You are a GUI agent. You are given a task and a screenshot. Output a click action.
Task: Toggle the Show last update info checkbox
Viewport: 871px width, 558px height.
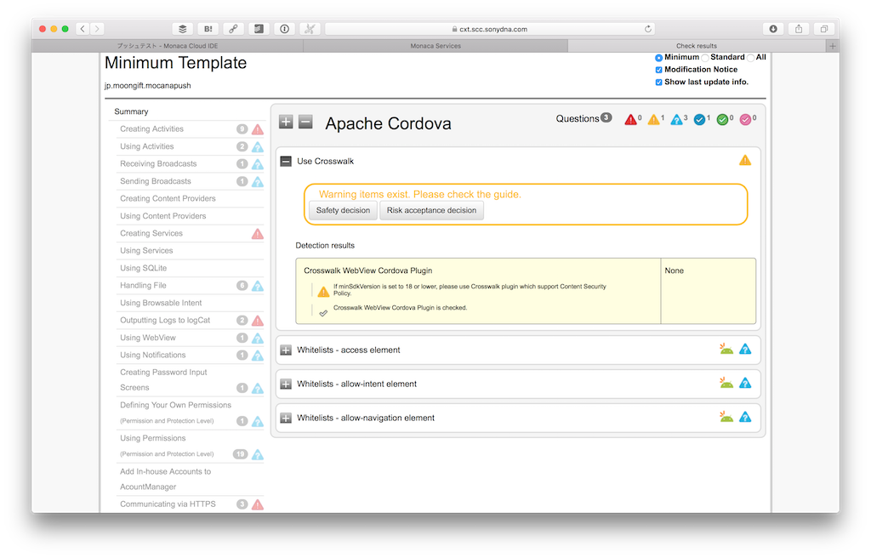pos(659,83)
